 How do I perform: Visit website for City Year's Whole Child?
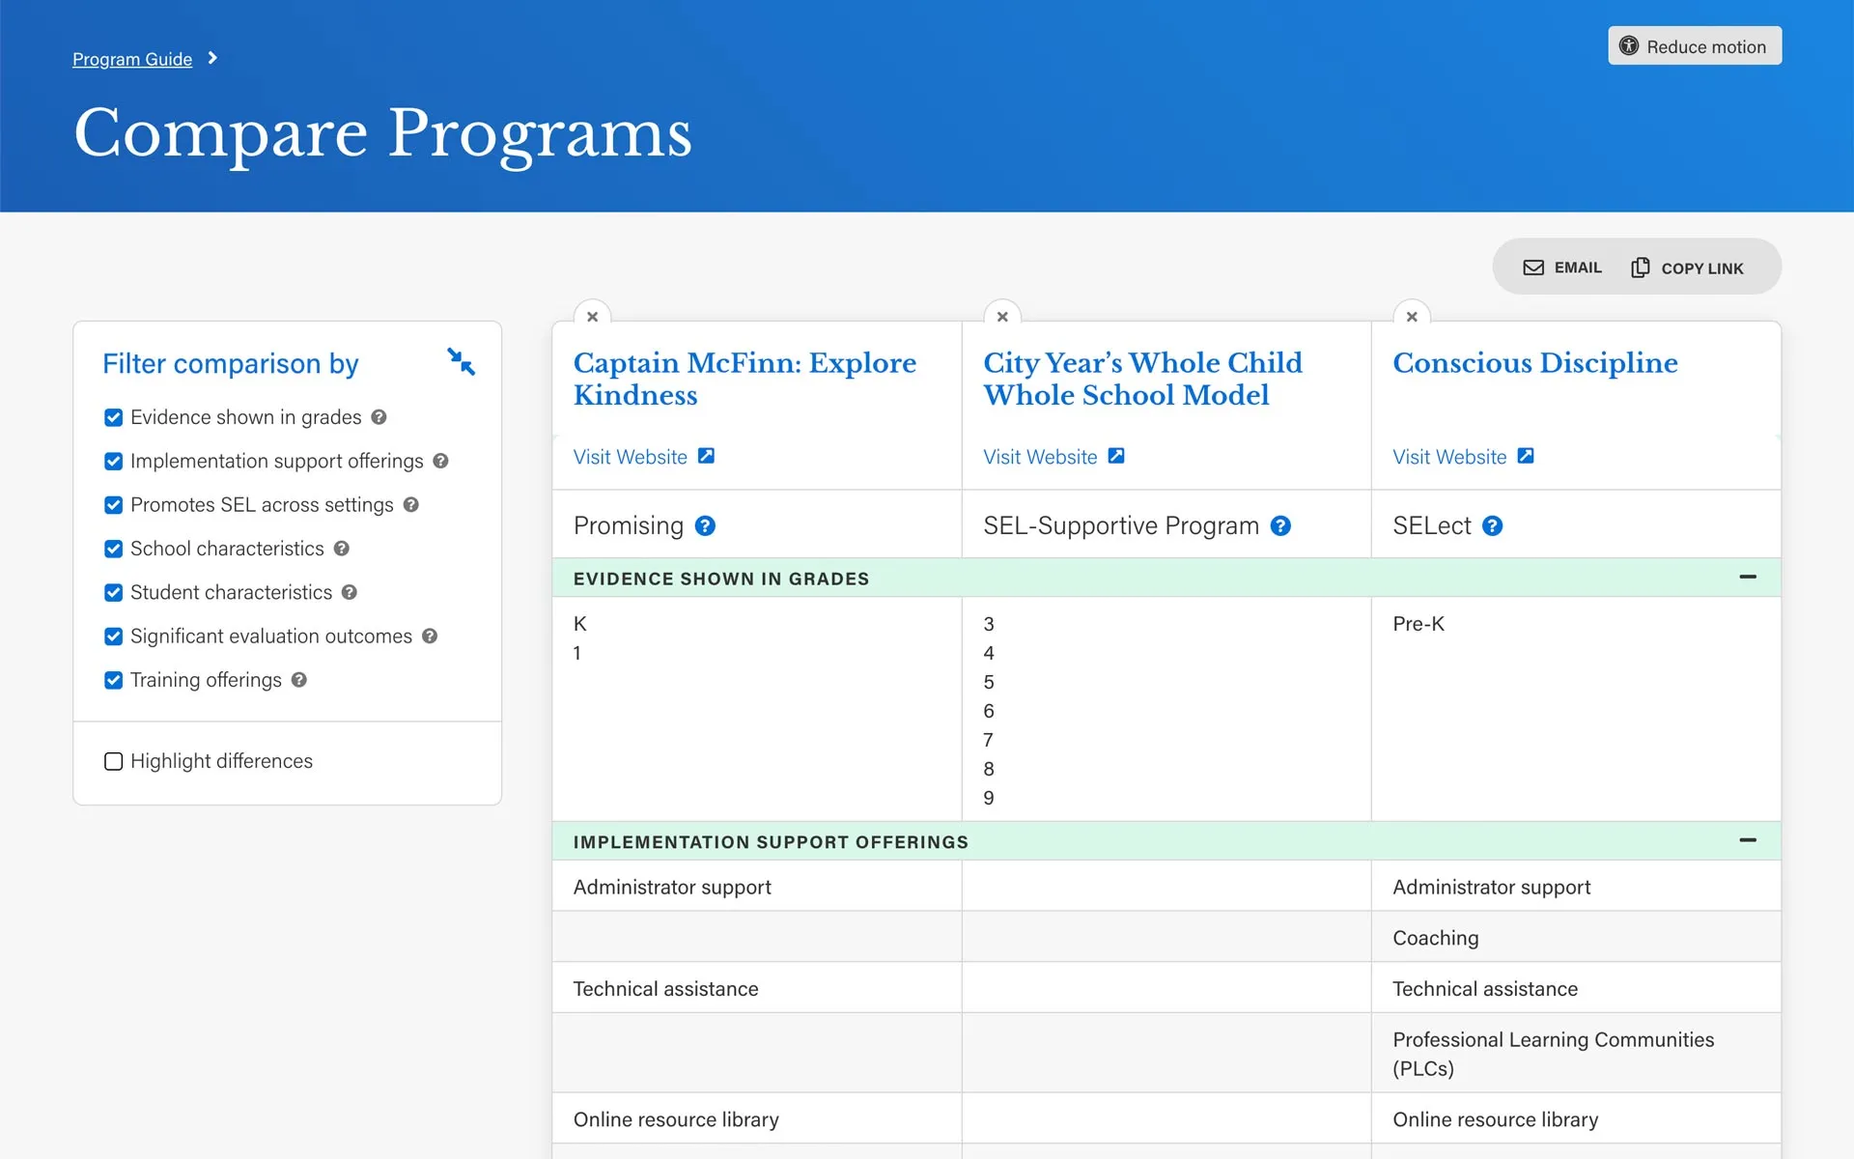click(1053, 457)
